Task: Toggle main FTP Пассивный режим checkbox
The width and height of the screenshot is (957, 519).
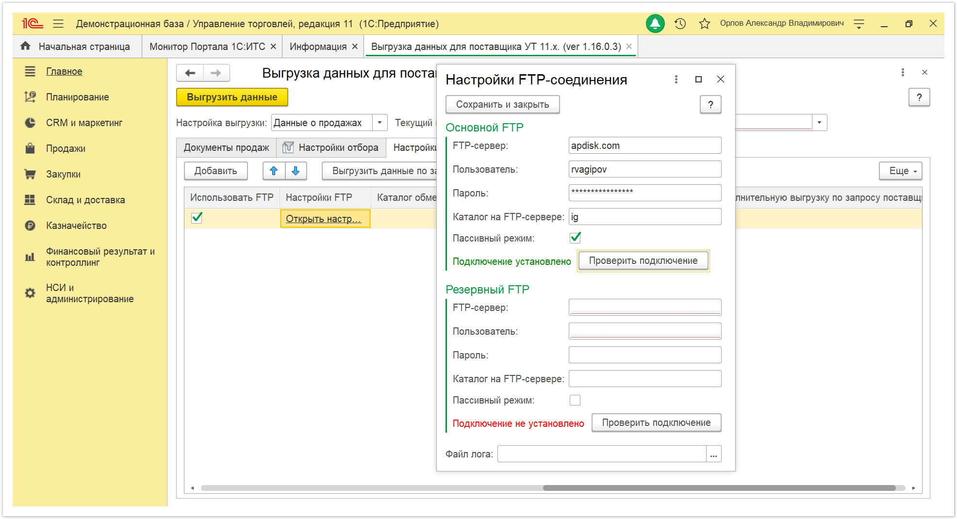Action: point(575,238)
